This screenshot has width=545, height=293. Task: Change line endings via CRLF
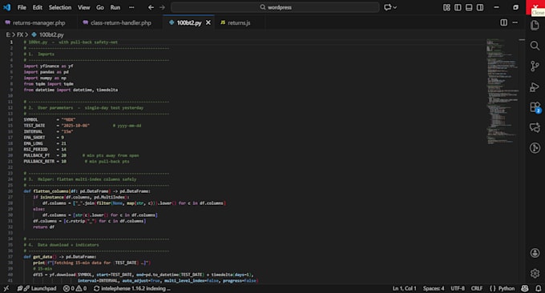click(x=477, y=288)
